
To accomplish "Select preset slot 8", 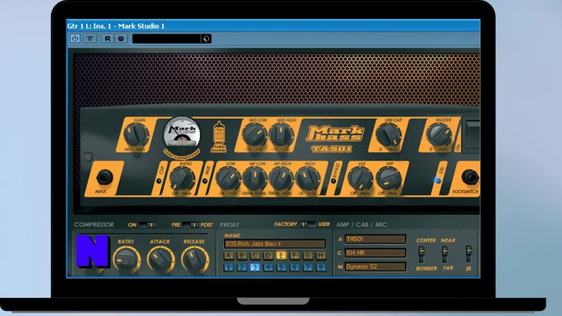I will click(x=321, y=267).
